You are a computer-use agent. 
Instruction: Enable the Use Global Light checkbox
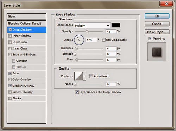pyautogui.click(x=103, y=40)
